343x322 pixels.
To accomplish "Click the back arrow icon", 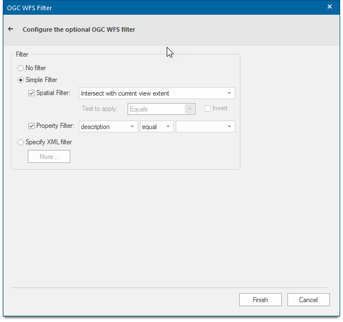I will click(10, 29).
